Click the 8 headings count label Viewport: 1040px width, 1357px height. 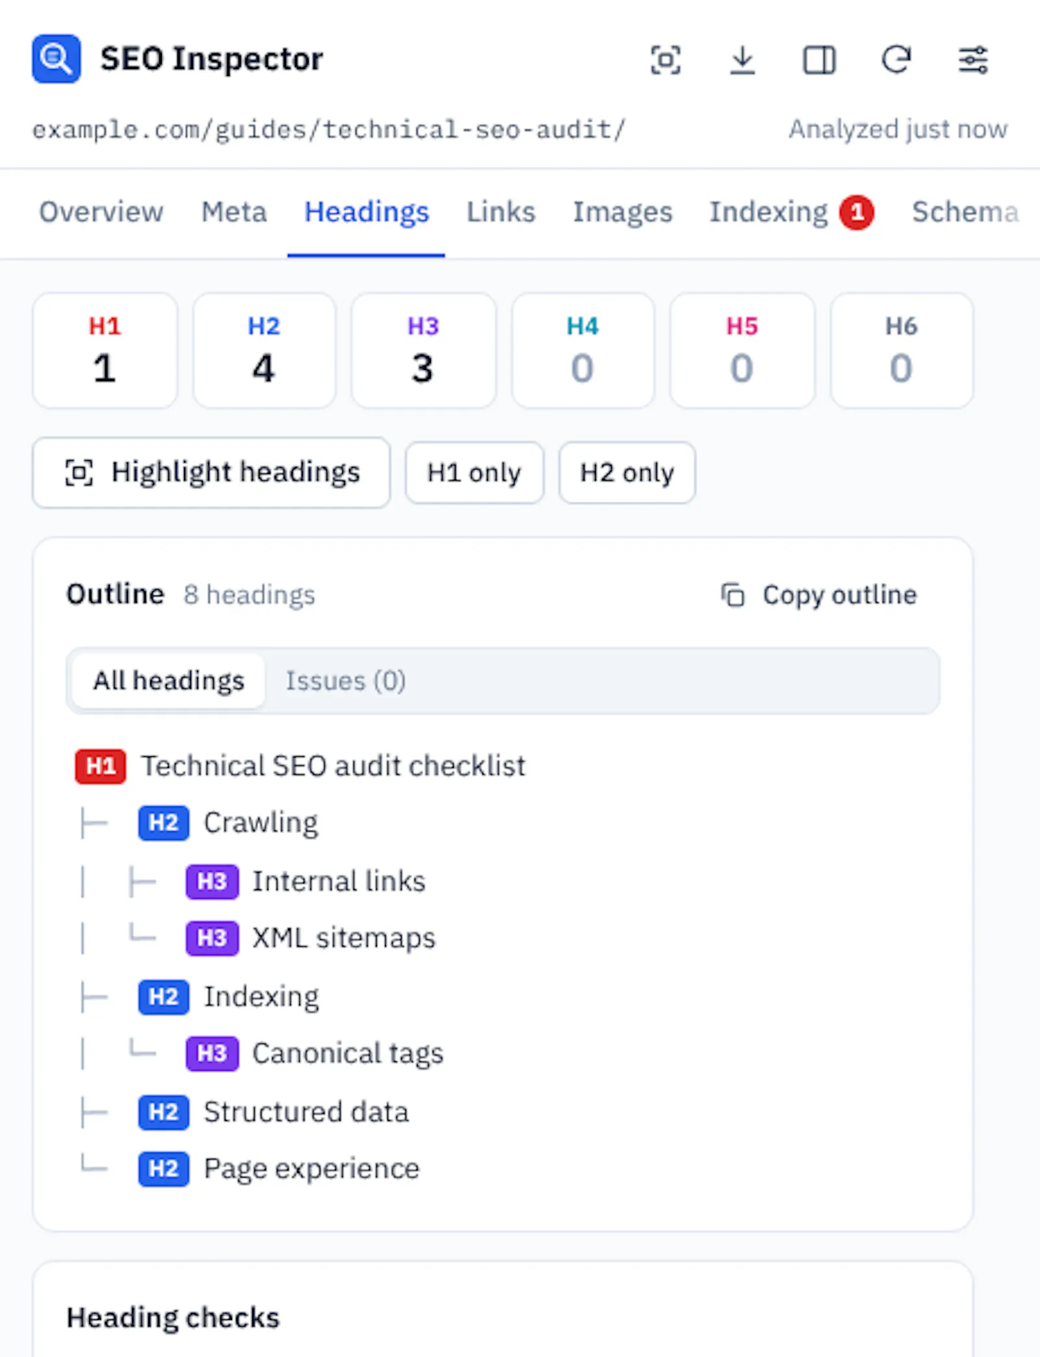pos(249,595)
